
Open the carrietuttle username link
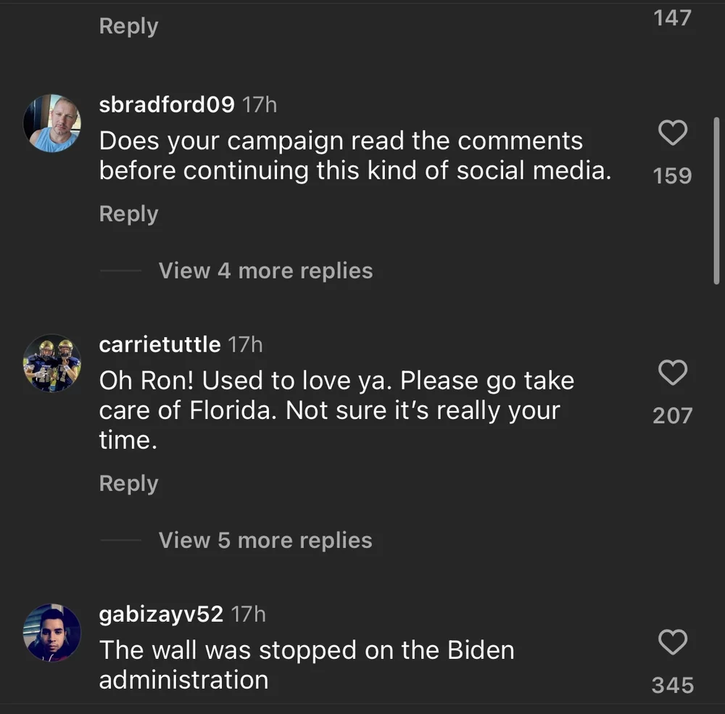pos(159,344)
